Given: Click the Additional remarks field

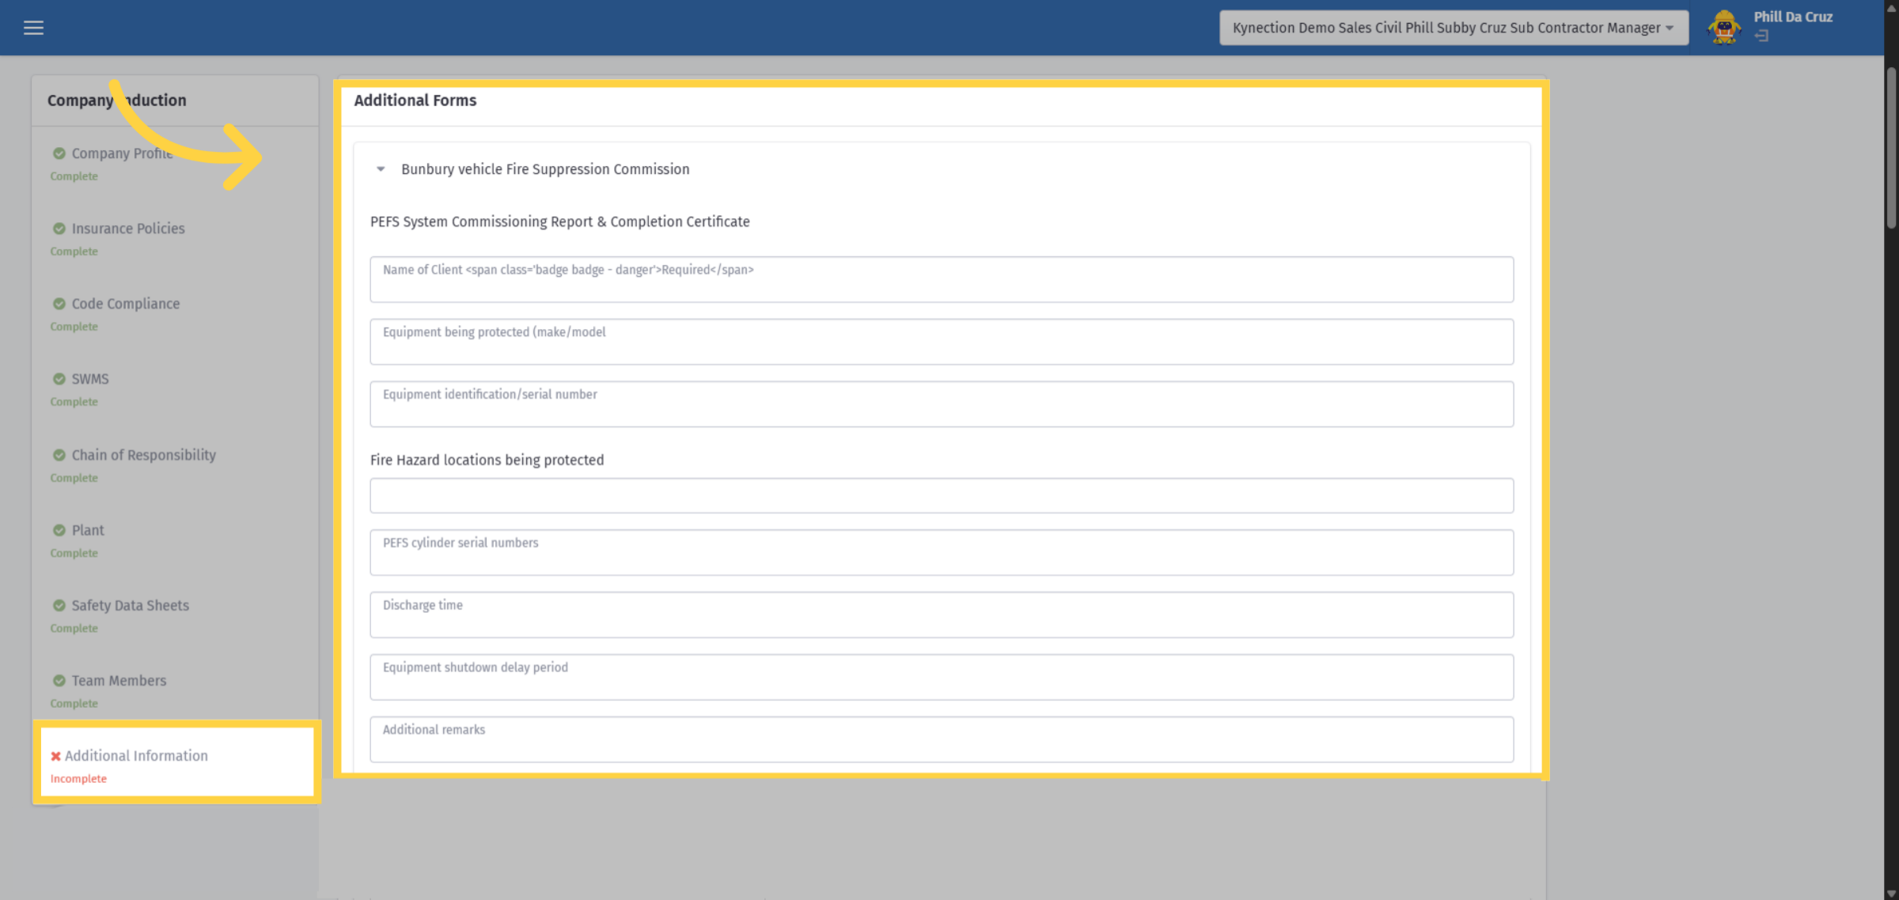Looking at the screenshot, I should 942,739.
